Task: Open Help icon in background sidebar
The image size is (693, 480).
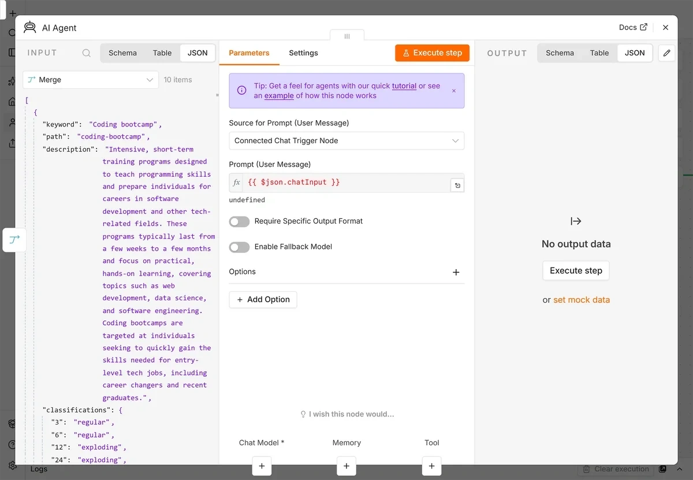Action: point(12,445)
